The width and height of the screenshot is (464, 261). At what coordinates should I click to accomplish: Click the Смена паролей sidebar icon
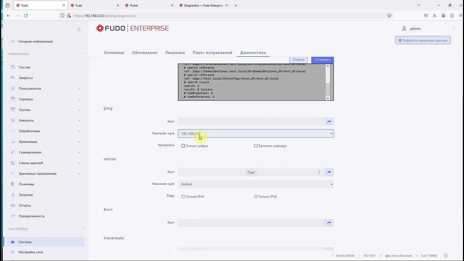coord(13,163)
